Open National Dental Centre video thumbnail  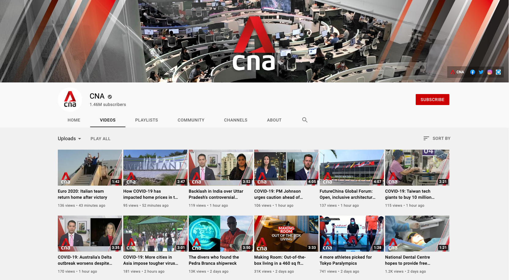tap(417, 234)
